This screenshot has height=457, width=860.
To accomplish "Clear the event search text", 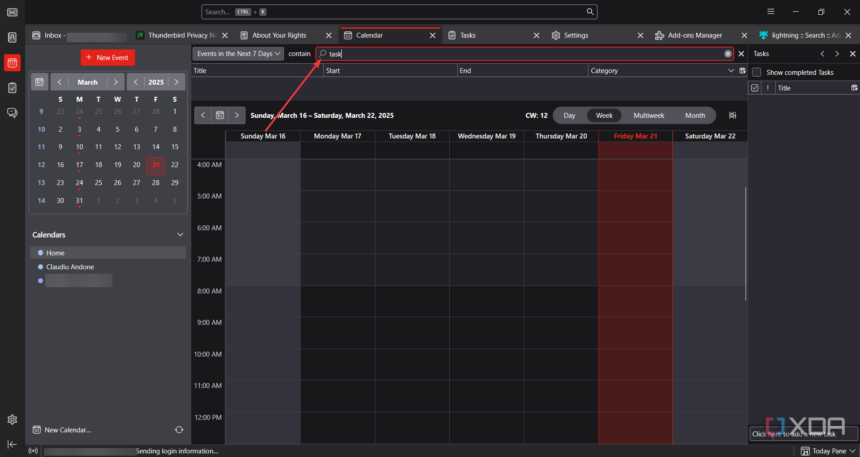I will coord(728,54).
